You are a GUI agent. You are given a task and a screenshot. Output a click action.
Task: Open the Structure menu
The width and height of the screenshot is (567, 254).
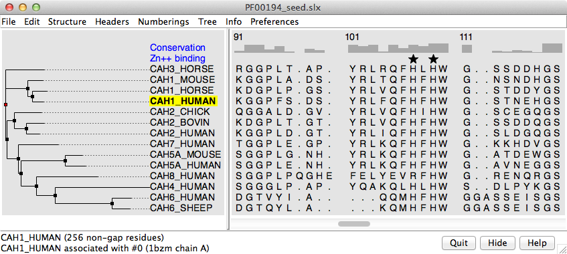[67, 21]
